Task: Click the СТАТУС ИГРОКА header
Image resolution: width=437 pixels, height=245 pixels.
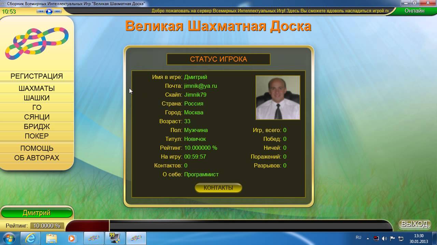Action: coord(218,59)
